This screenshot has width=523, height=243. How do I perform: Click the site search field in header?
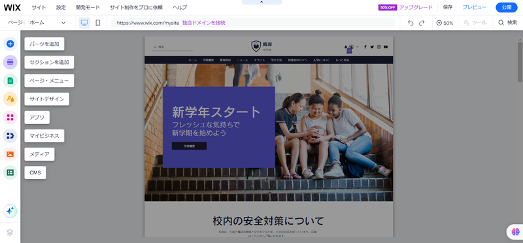pos(173,47)
